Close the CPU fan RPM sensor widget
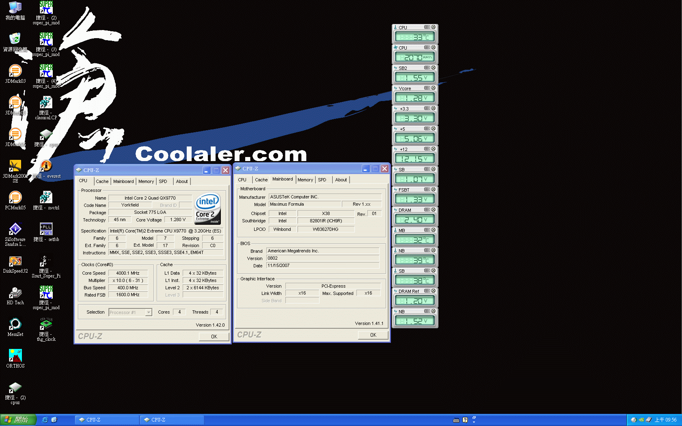Image resolution: width=682 pixels, height=426 pixels. pos(433,47)
